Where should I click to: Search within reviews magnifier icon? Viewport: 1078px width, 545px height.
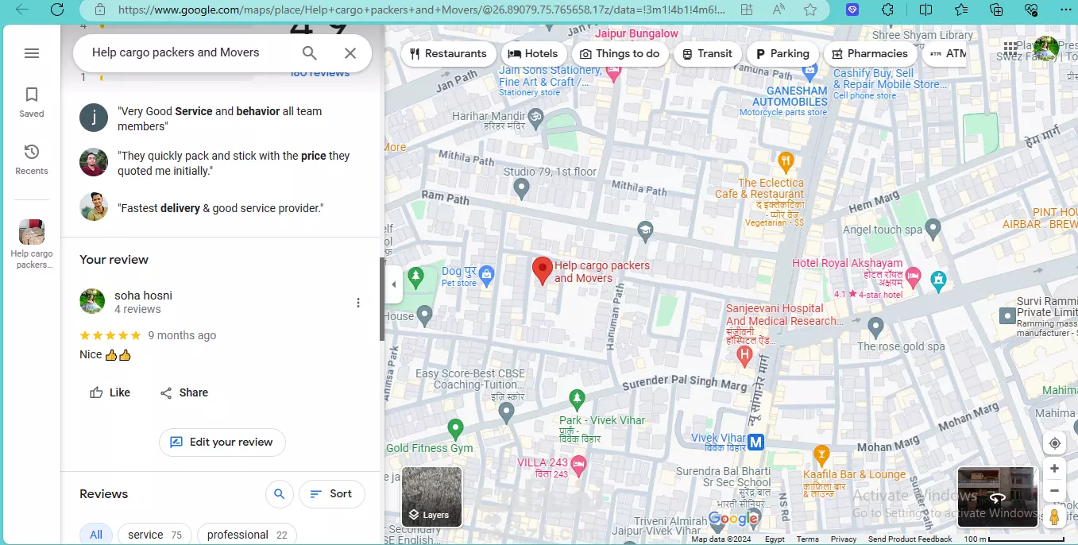click(x=279, y=494)
